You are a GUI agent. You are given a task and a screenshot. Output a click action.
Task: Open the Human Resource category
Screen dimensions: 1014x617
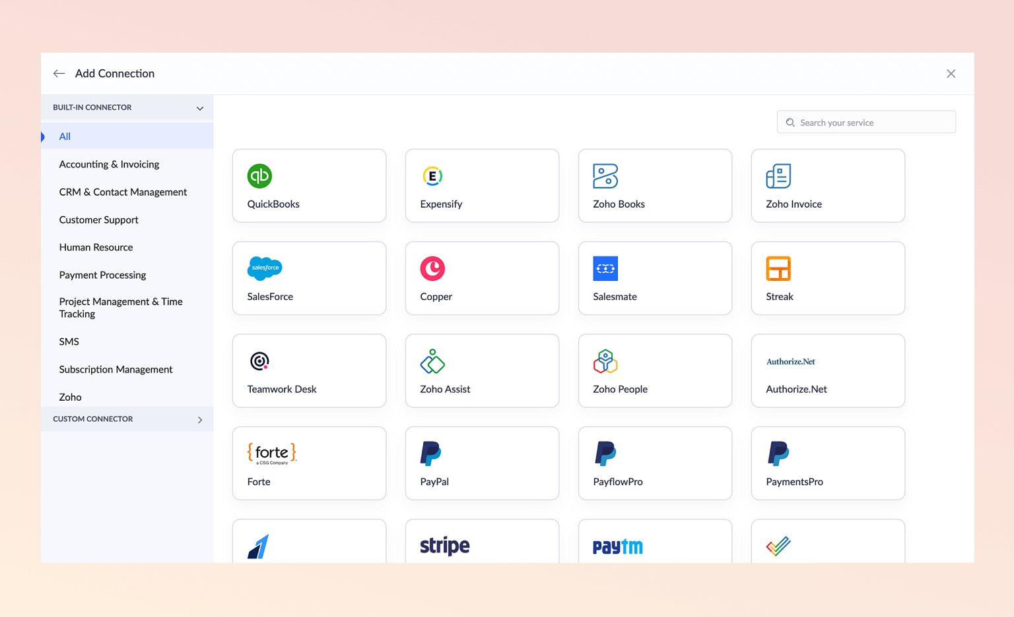[96, 247]
